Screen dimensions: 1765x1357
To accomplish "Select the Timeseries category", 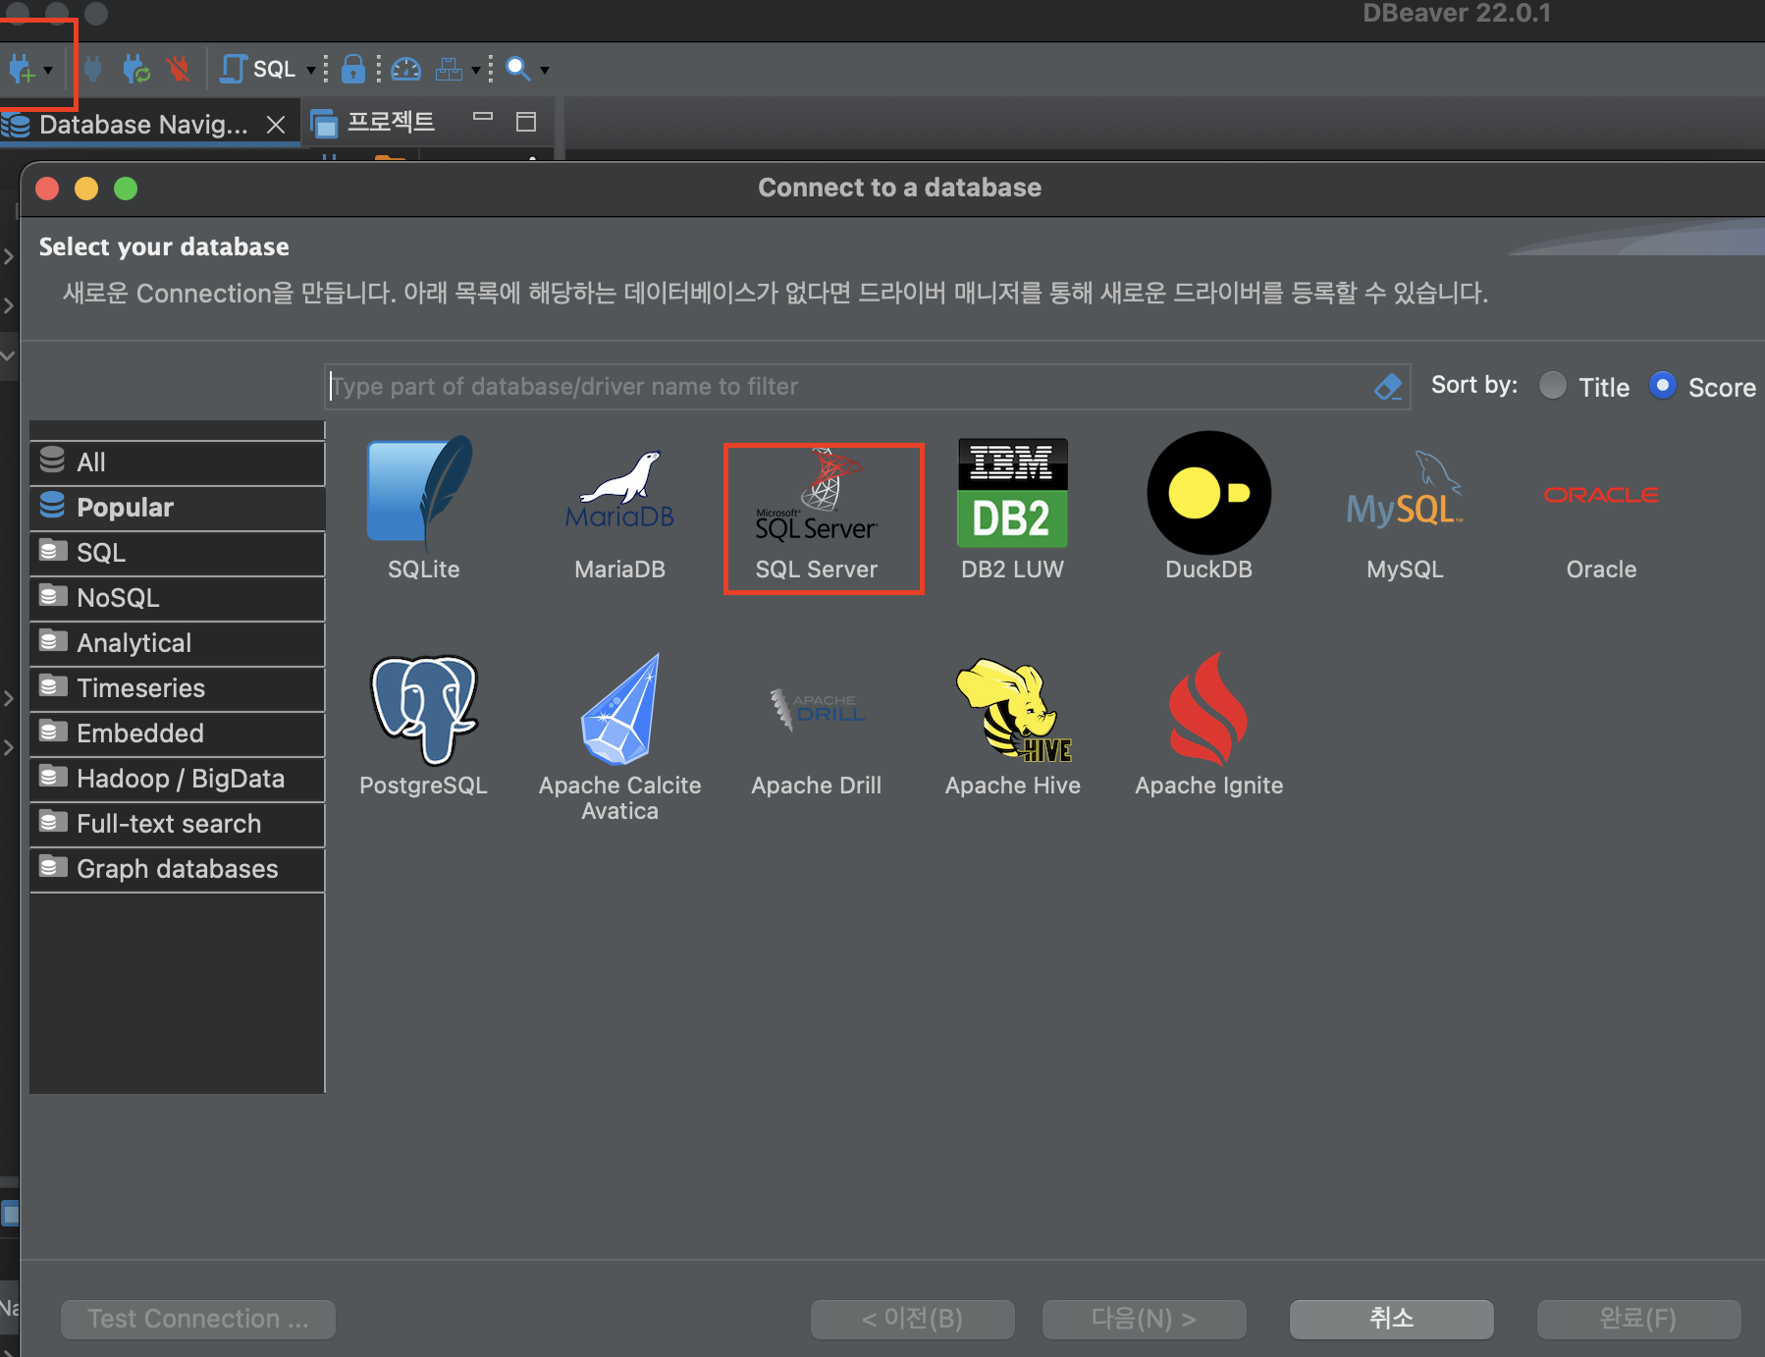I will pyautogui.click(x=178, y=687).
